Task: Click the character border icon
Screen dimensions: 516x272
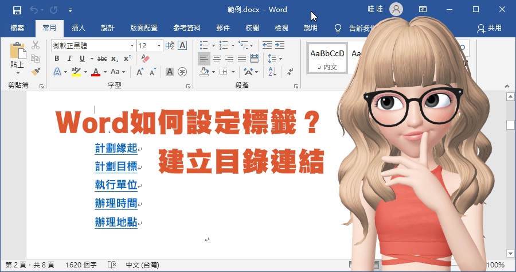Action: (182, 45)
